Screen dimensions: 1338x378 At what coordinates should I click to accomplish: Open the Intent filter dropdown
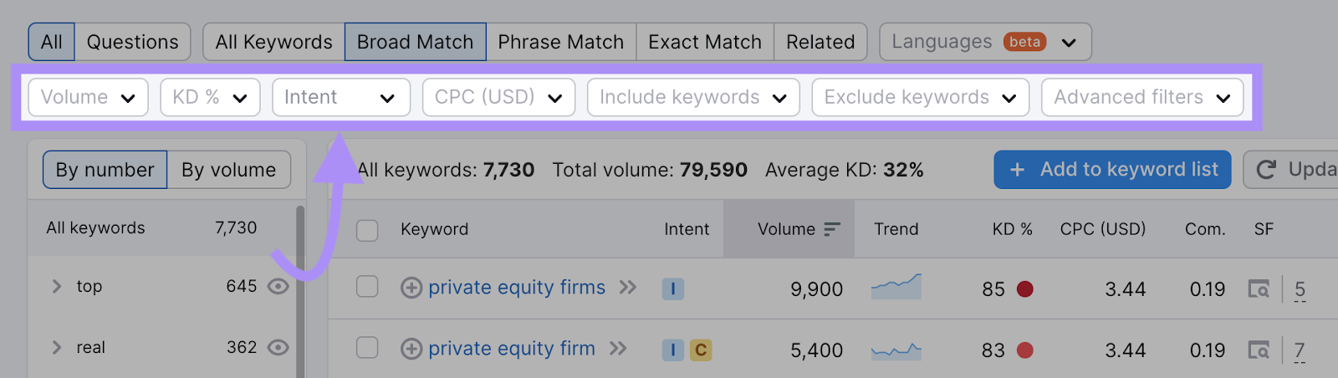click(340, 98)
